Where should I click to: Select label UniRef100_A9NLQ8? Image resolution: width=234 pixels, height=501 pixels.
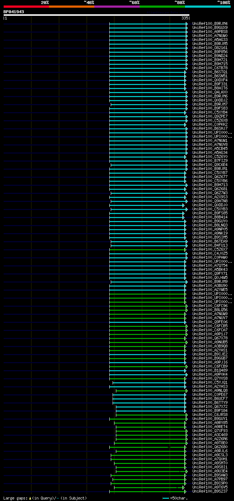pyautogui.click(x=210, y=391)
